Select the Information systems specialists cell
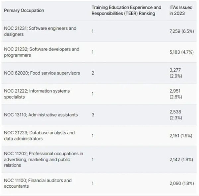 pos(37,94)
